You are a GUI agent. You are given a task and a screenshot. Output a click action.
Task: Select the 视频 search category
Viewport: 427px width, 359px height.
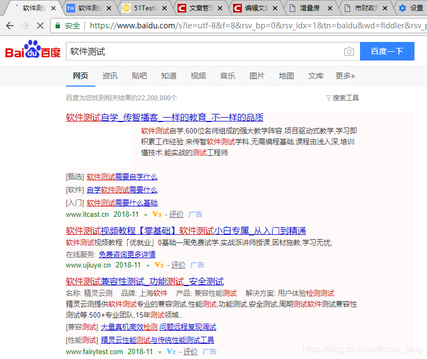198,76
